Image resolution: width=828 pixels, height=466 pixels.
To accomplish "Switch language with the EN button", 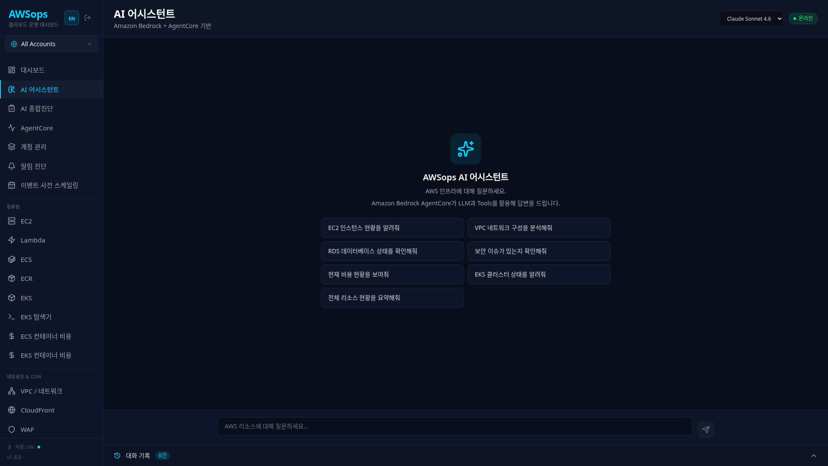I will point(72,18).
